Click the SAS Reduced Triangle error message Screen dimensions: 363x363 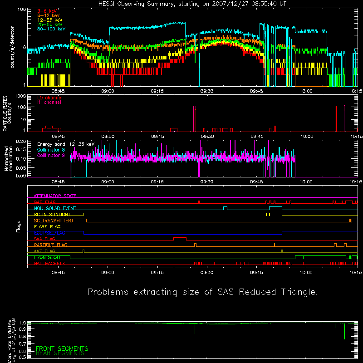point(202,292)
